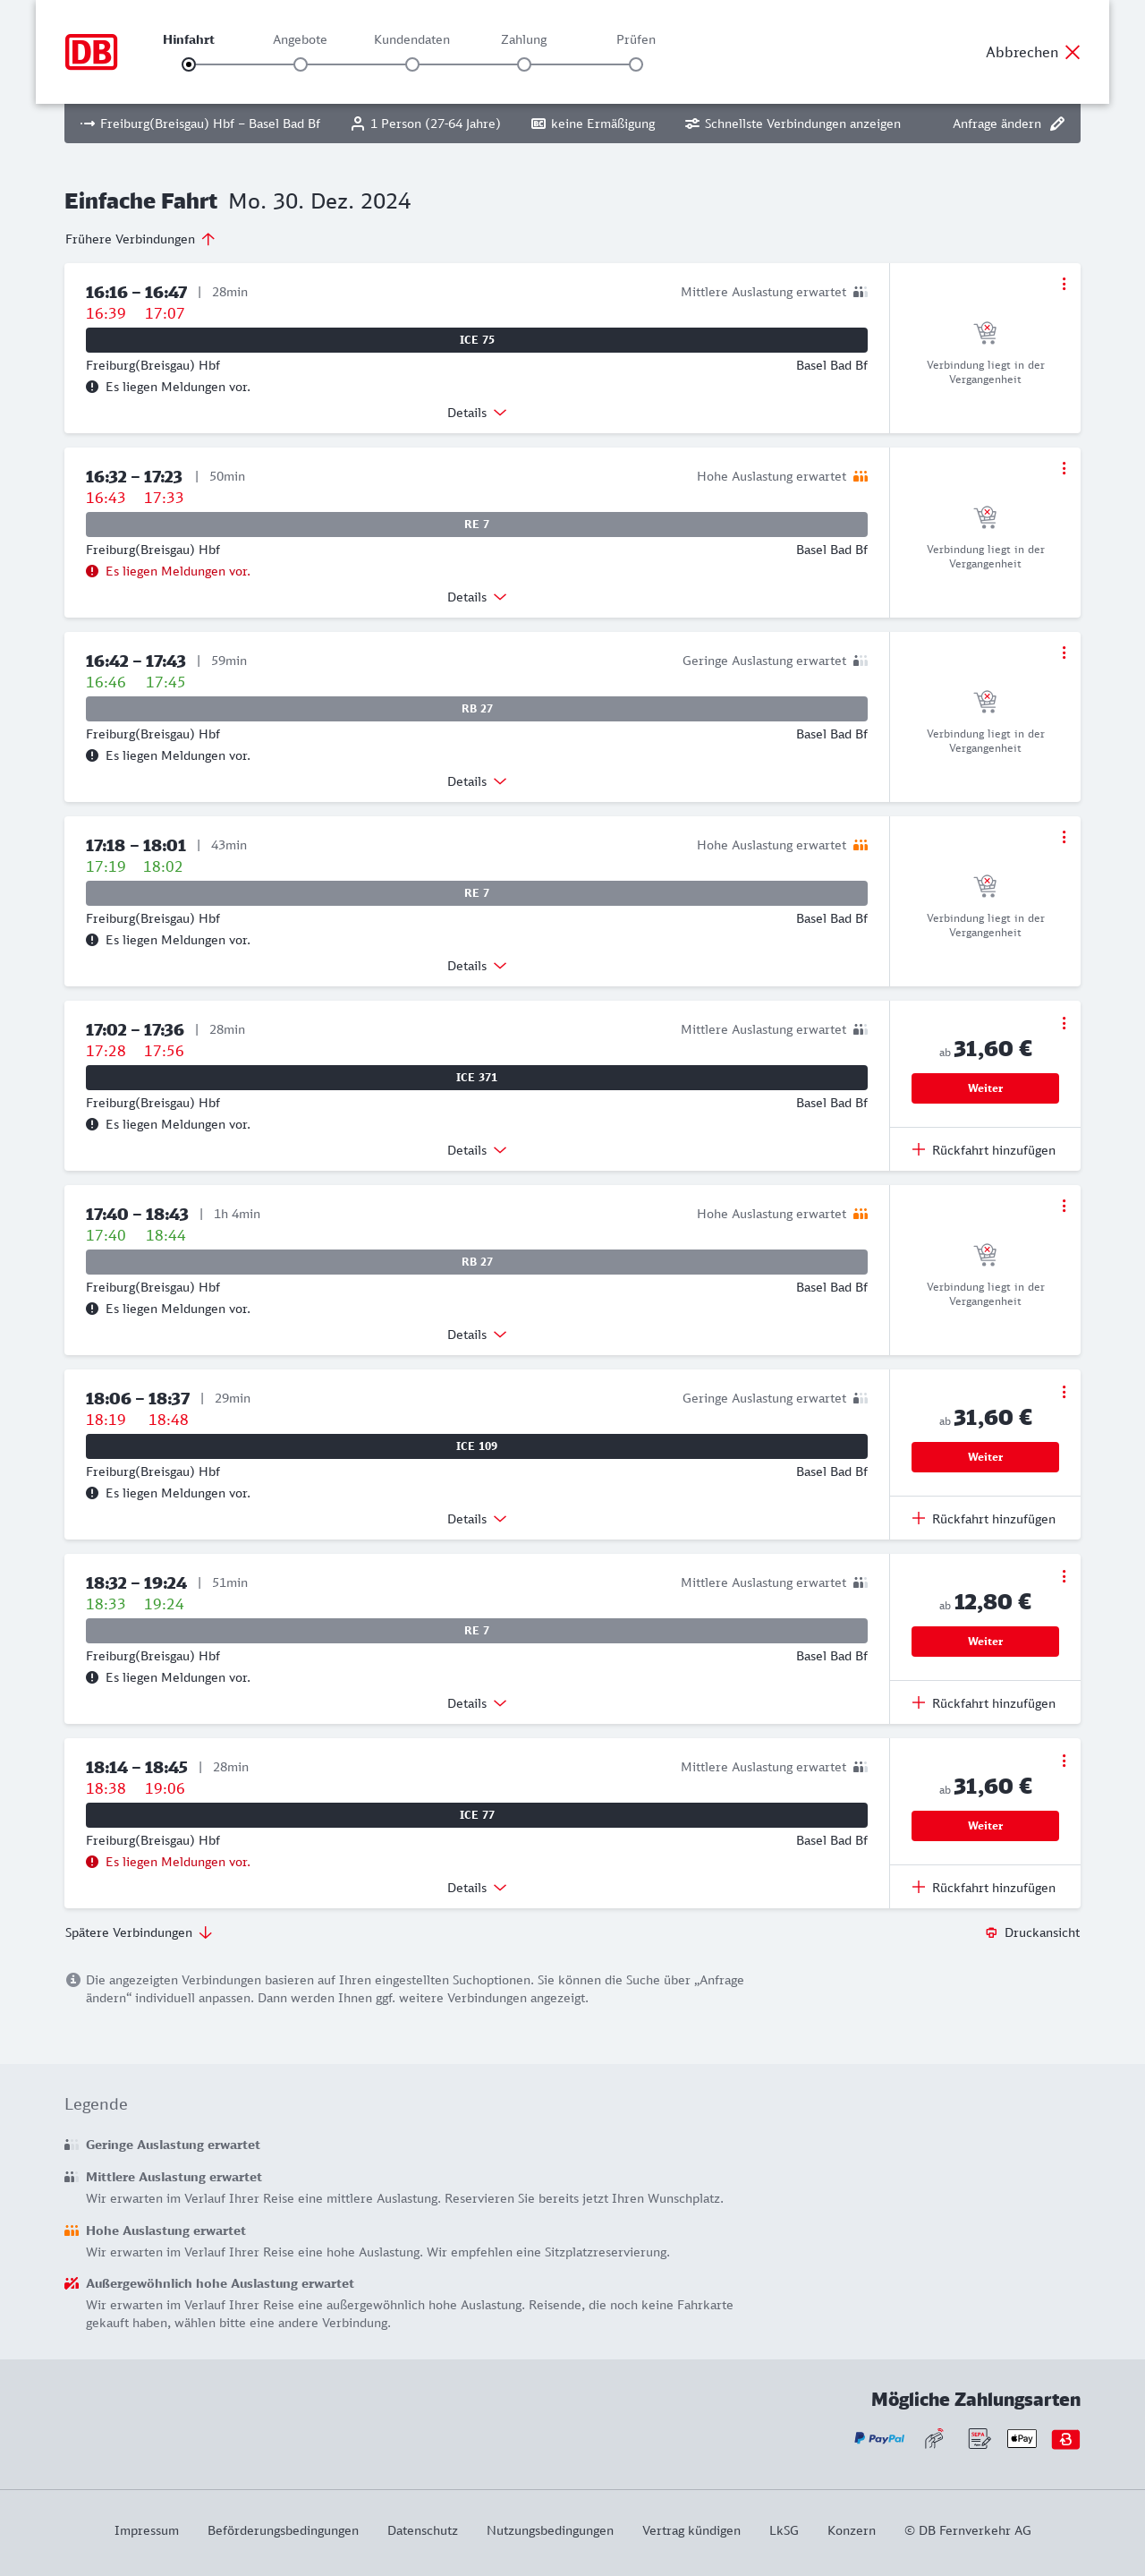Click the pencil icon for Anfrage ändern
Image resolution: width=1145 pixels, height=2576 pixels.
click(1057, 124)
